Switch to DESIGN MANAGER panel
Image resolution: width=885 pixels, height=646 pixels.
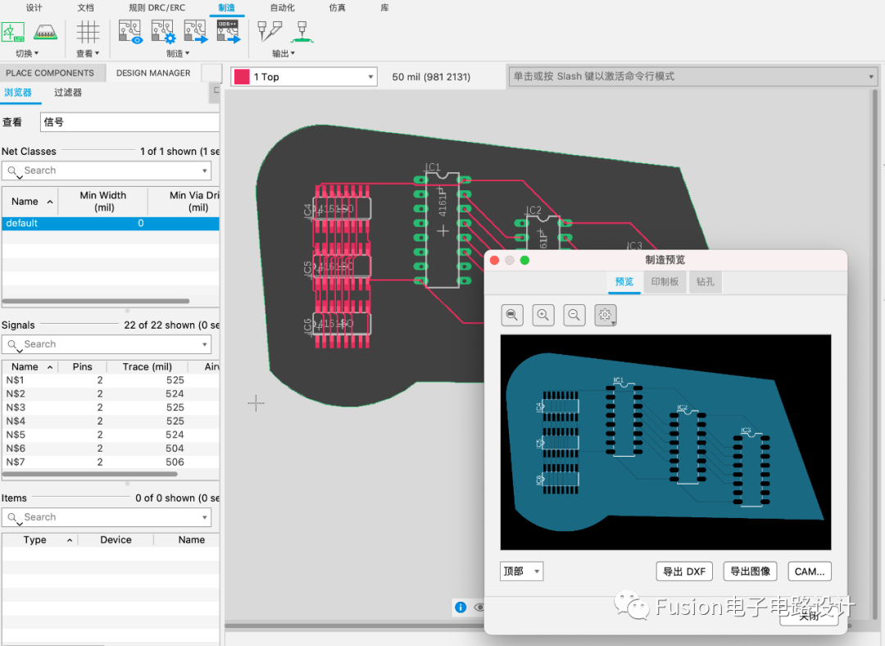point(153,73)
